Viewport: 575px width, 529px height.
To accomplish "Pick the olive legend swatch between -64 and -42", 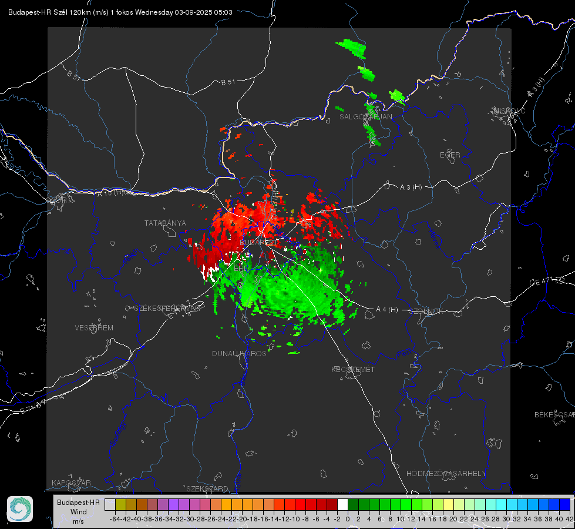I will coord(120,504).
